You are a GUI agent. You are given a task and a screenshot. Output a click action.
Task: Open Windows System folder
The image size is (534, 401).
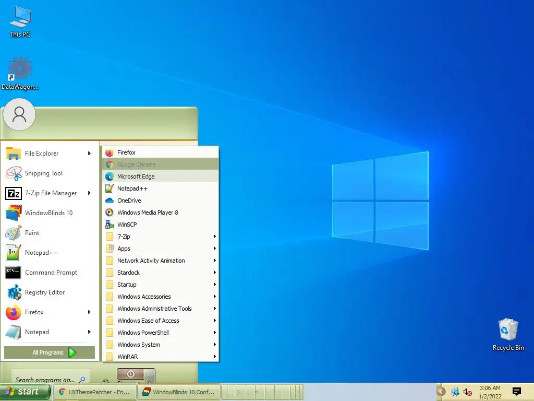pyautogui.click(x=161, y=345)
